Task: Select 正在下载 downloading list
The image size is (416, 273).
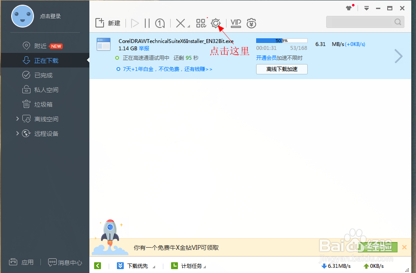Action: point(46,61)
